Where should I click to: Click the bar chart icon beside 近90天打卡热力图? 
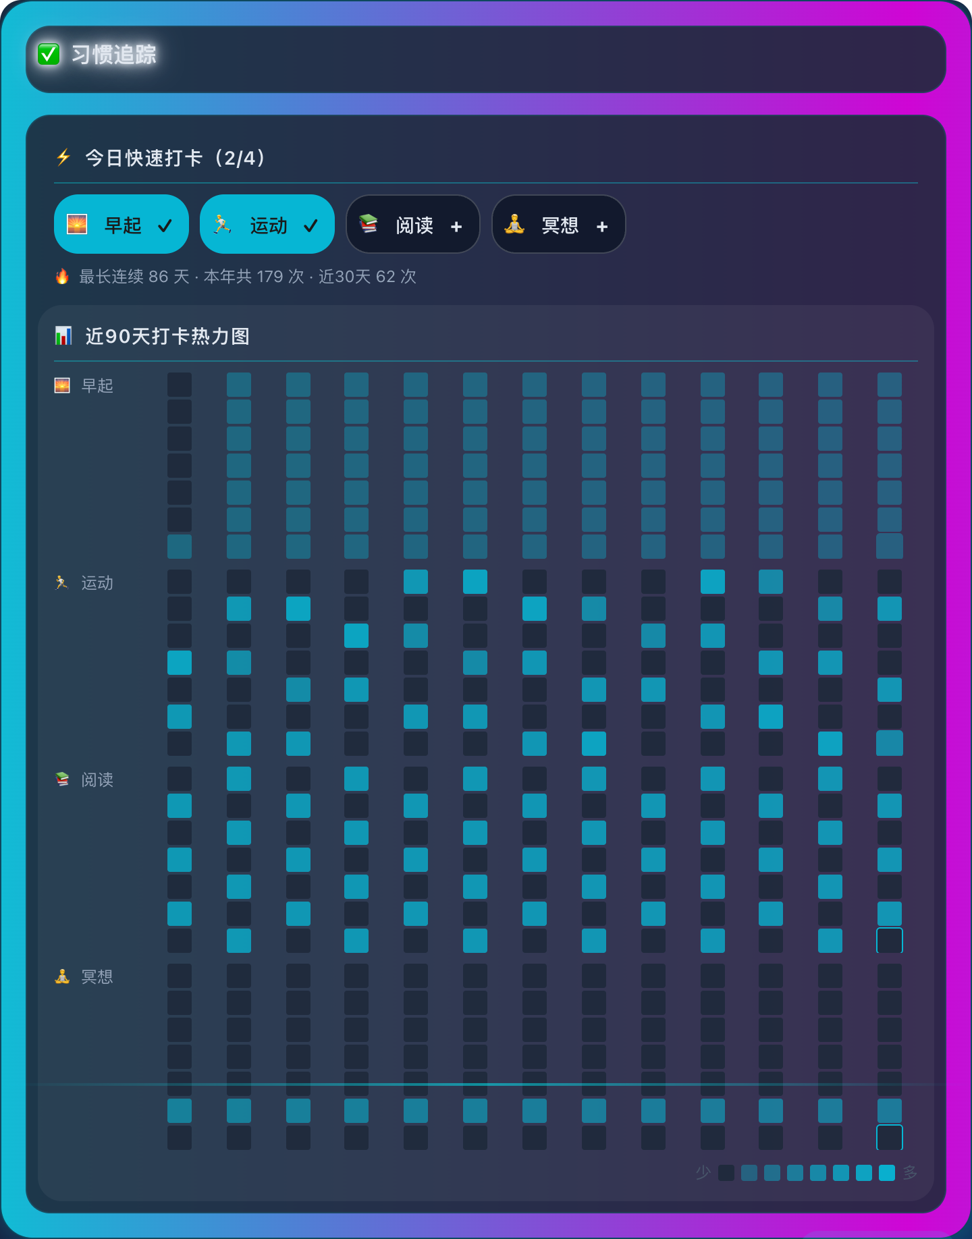pyautogui.click(x=63, y=335)
